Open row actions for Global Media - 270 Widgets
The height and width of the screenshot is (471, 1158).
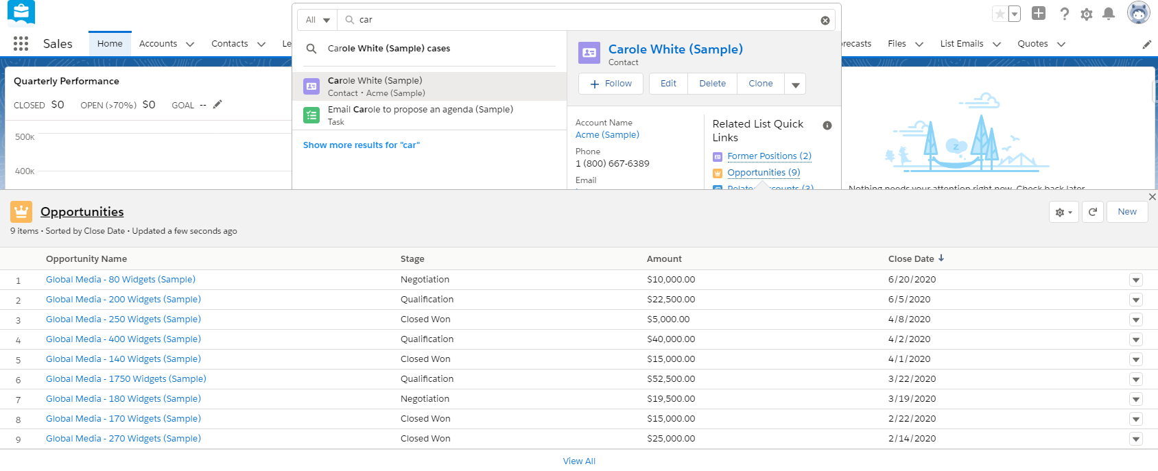[1136, 439]
